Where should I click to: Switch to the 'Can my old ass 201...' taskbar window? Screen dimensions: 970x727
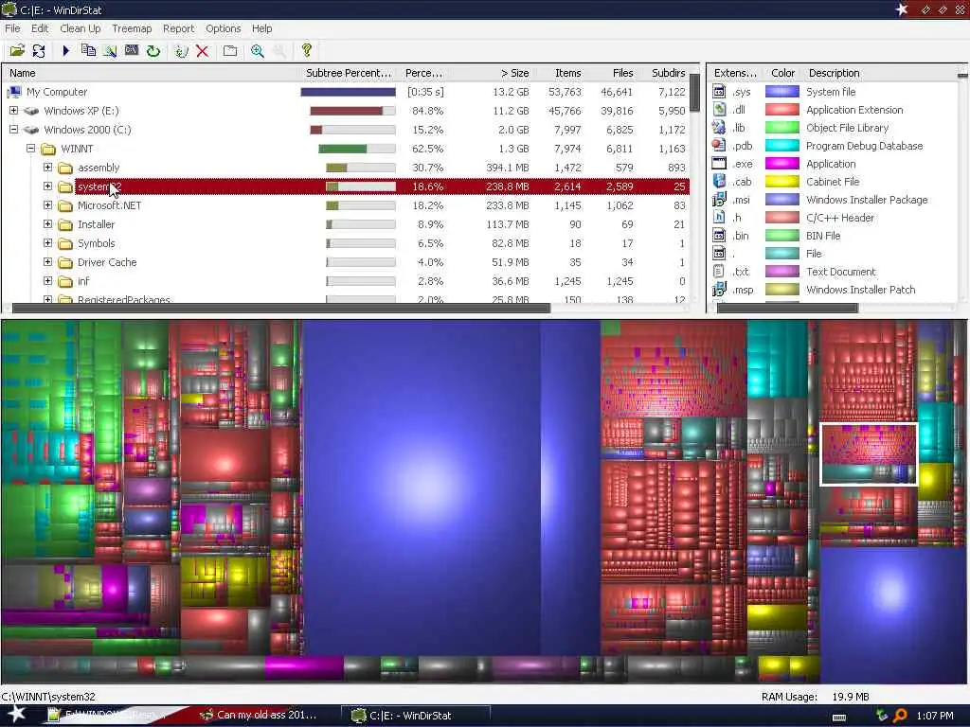click(260, 716)
